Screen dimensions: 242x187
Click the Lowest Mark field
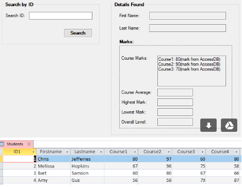(x=175, y=112)
